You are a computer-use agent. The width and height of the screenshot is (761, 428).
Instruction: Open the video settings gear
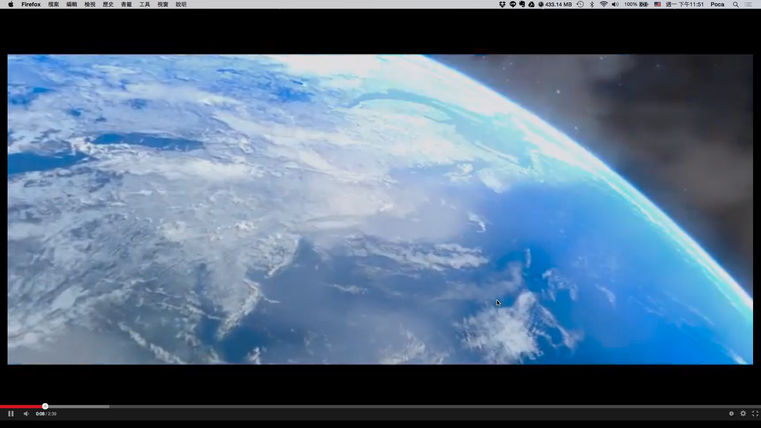[x=743, y=413]
